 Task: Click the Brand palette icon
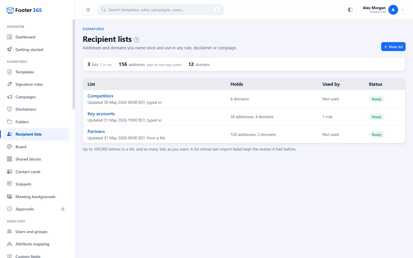coord(9,147)
